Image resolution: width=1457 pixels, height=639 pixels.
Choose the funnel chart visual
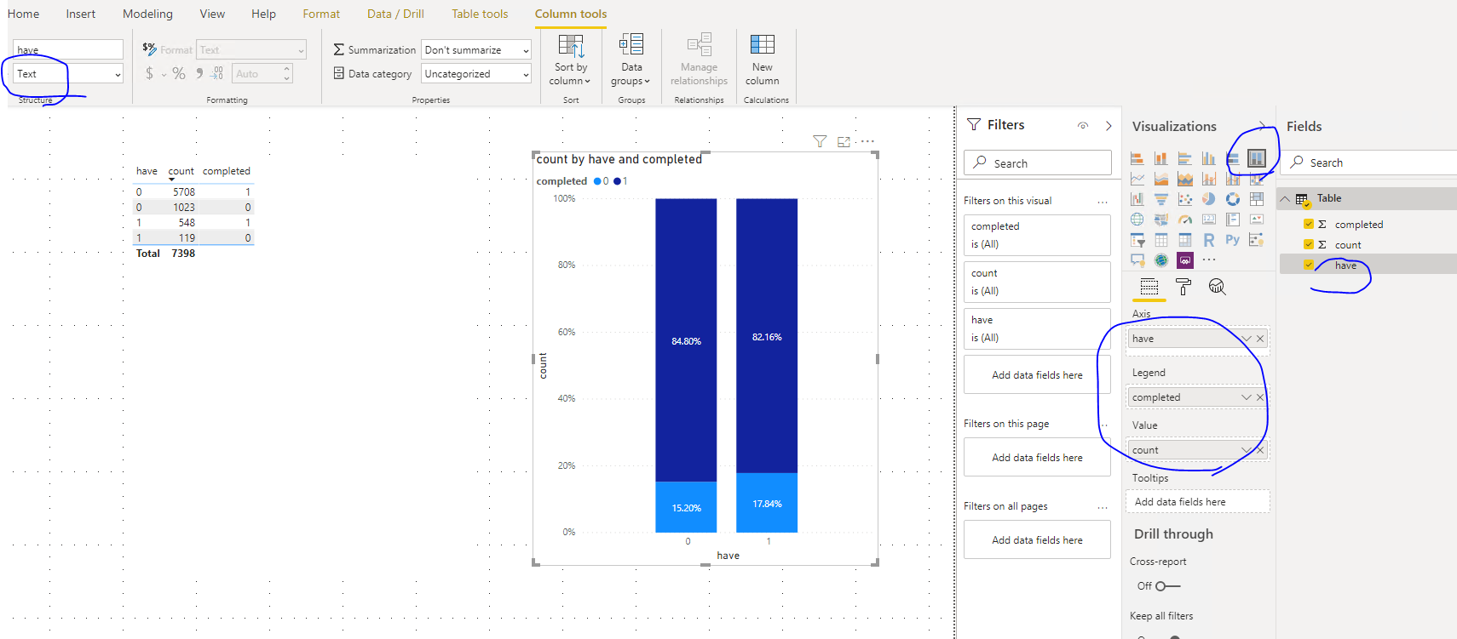pos(1161,198)
